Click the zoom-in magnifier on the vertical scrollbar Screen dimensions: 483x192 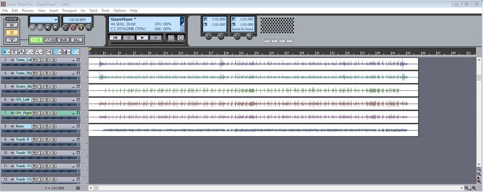[479, 182]
